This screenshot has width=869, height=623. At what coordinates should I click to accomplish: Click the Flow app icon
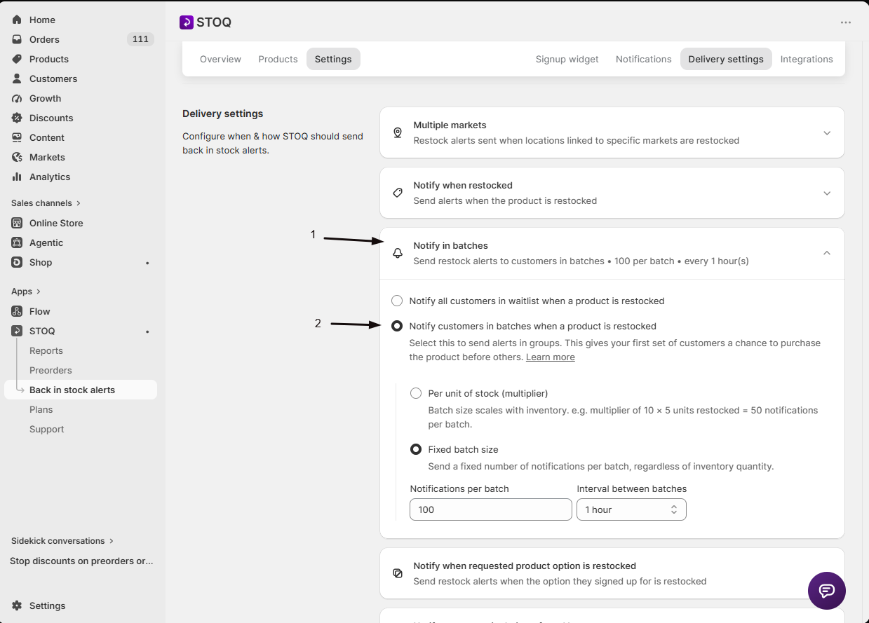pyautogui.click(x=17, y=311)
